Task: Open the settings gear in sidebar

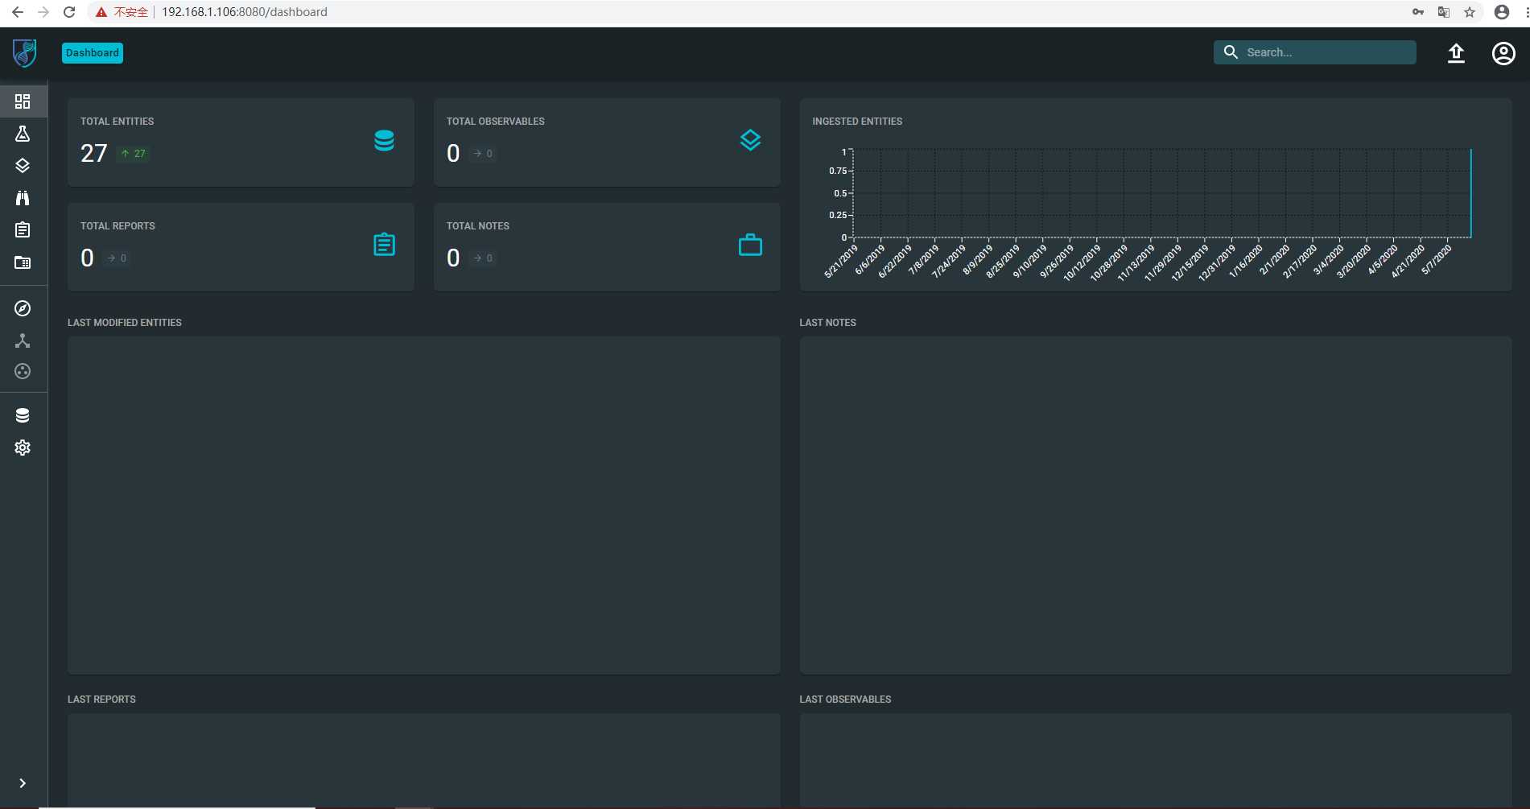Action: click(x=23, y=448)
